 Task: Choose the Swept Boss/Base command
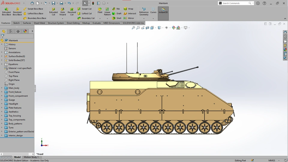[x=33, y=9]
